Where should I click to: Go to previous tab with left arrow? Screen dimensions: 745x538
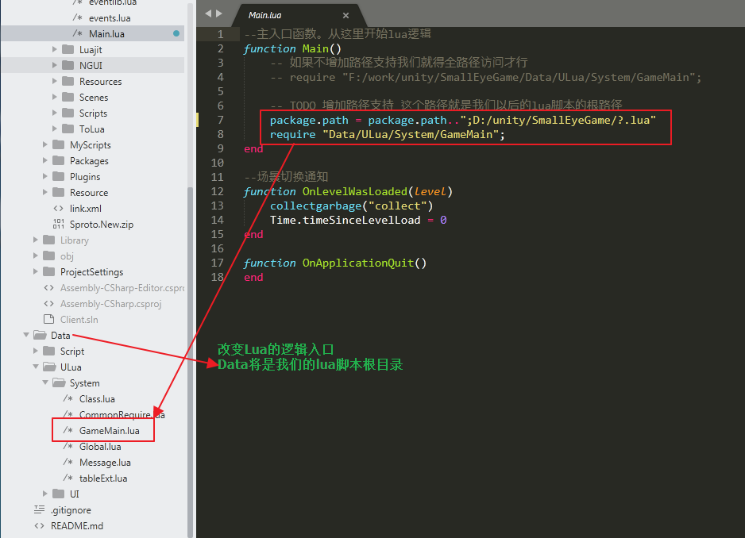tap(208, 13)
